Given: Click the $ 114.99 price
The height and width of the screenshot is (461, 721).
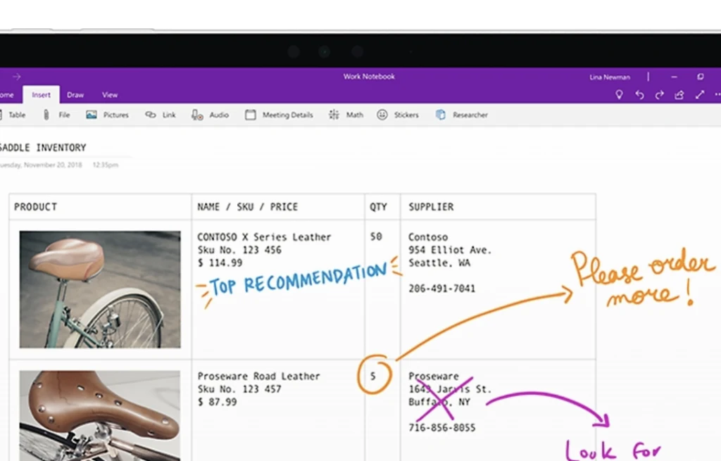Looking at the screenshot, I should tap(220, 263).
